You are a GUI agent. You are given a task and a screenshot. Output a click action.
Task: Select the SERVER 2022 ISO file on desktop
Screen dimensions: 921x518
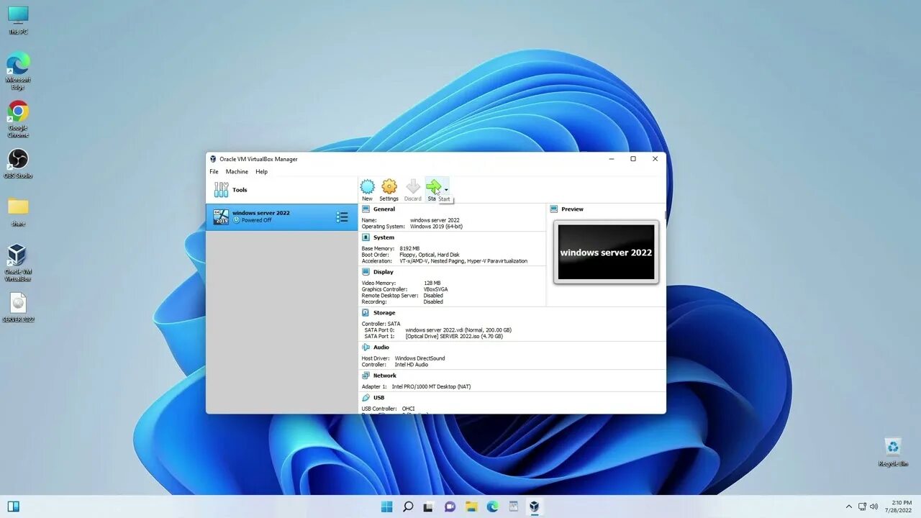[18, 307]
